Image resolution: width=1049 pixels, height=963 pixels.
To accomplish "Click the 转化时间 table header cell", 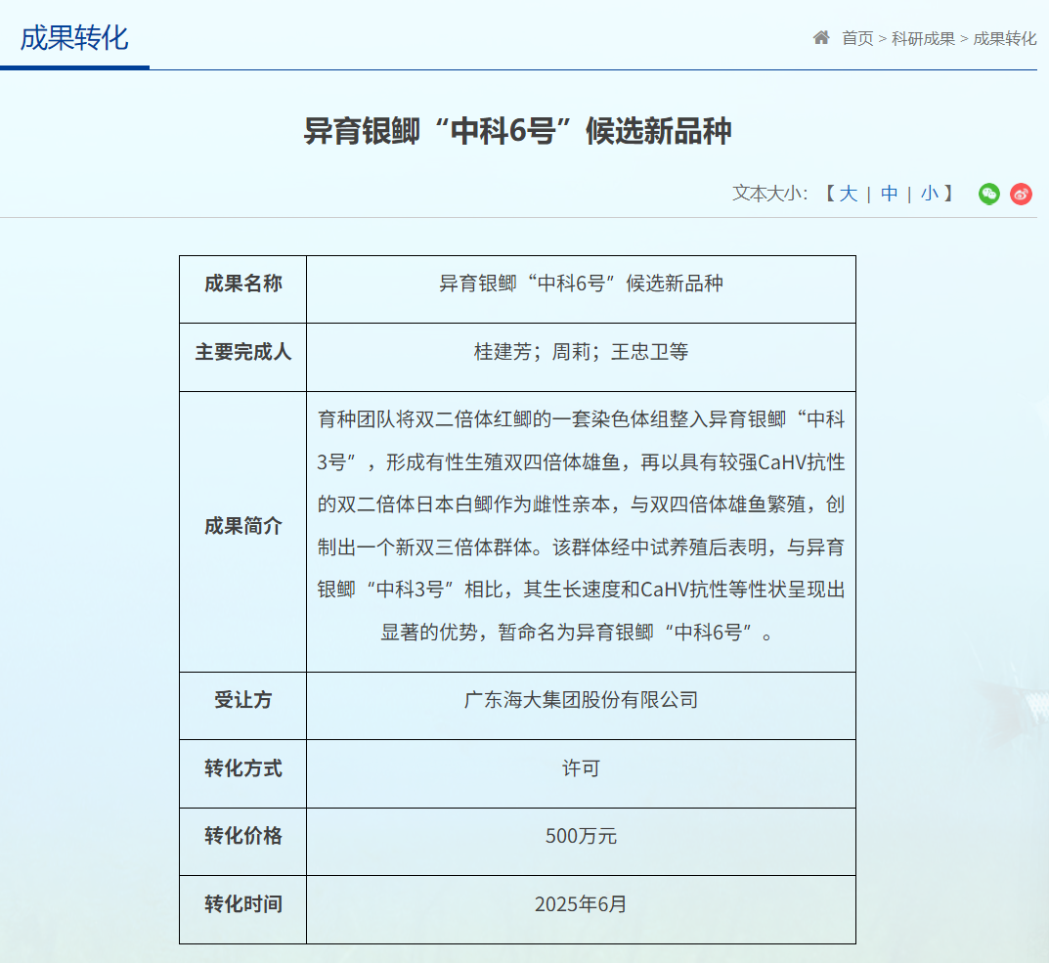I will tap(242, 910).
